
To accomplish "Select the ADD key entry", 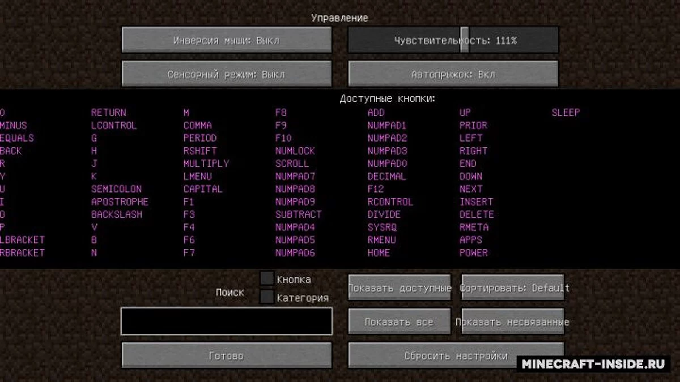I will point(376,113).
